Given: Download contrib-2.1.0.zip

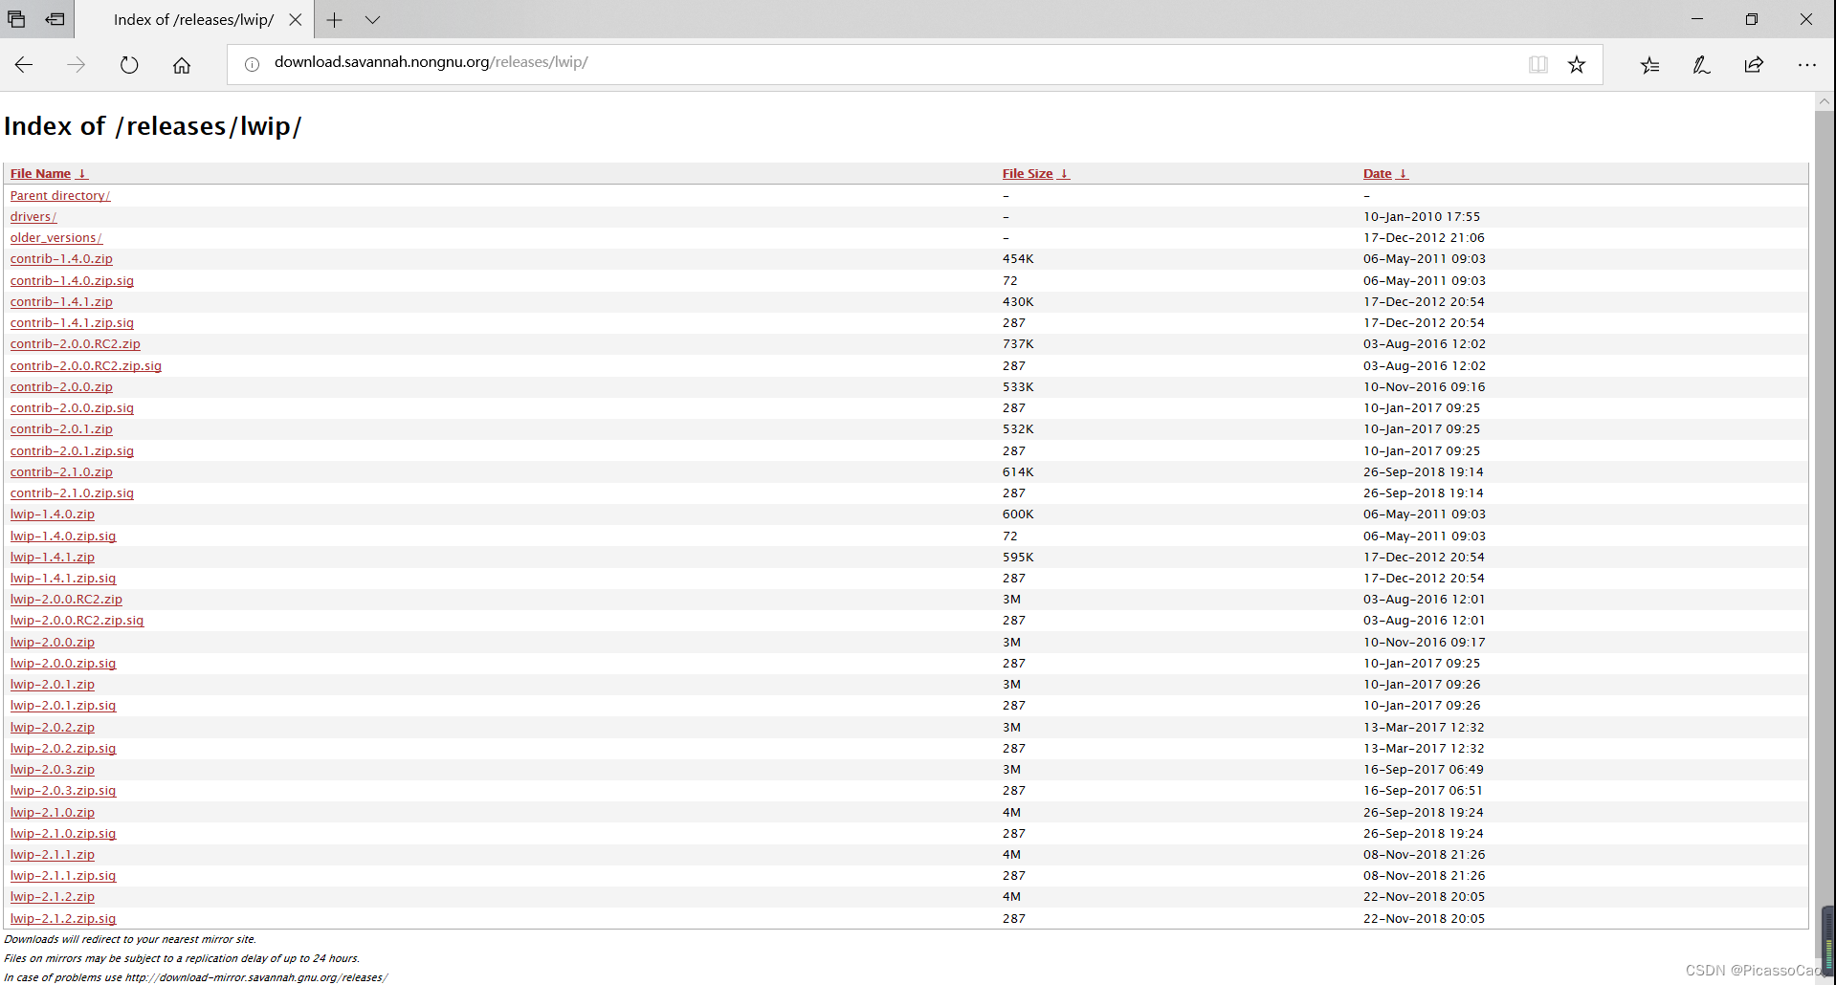Looking at the screenshot, I should coord(61,471).
